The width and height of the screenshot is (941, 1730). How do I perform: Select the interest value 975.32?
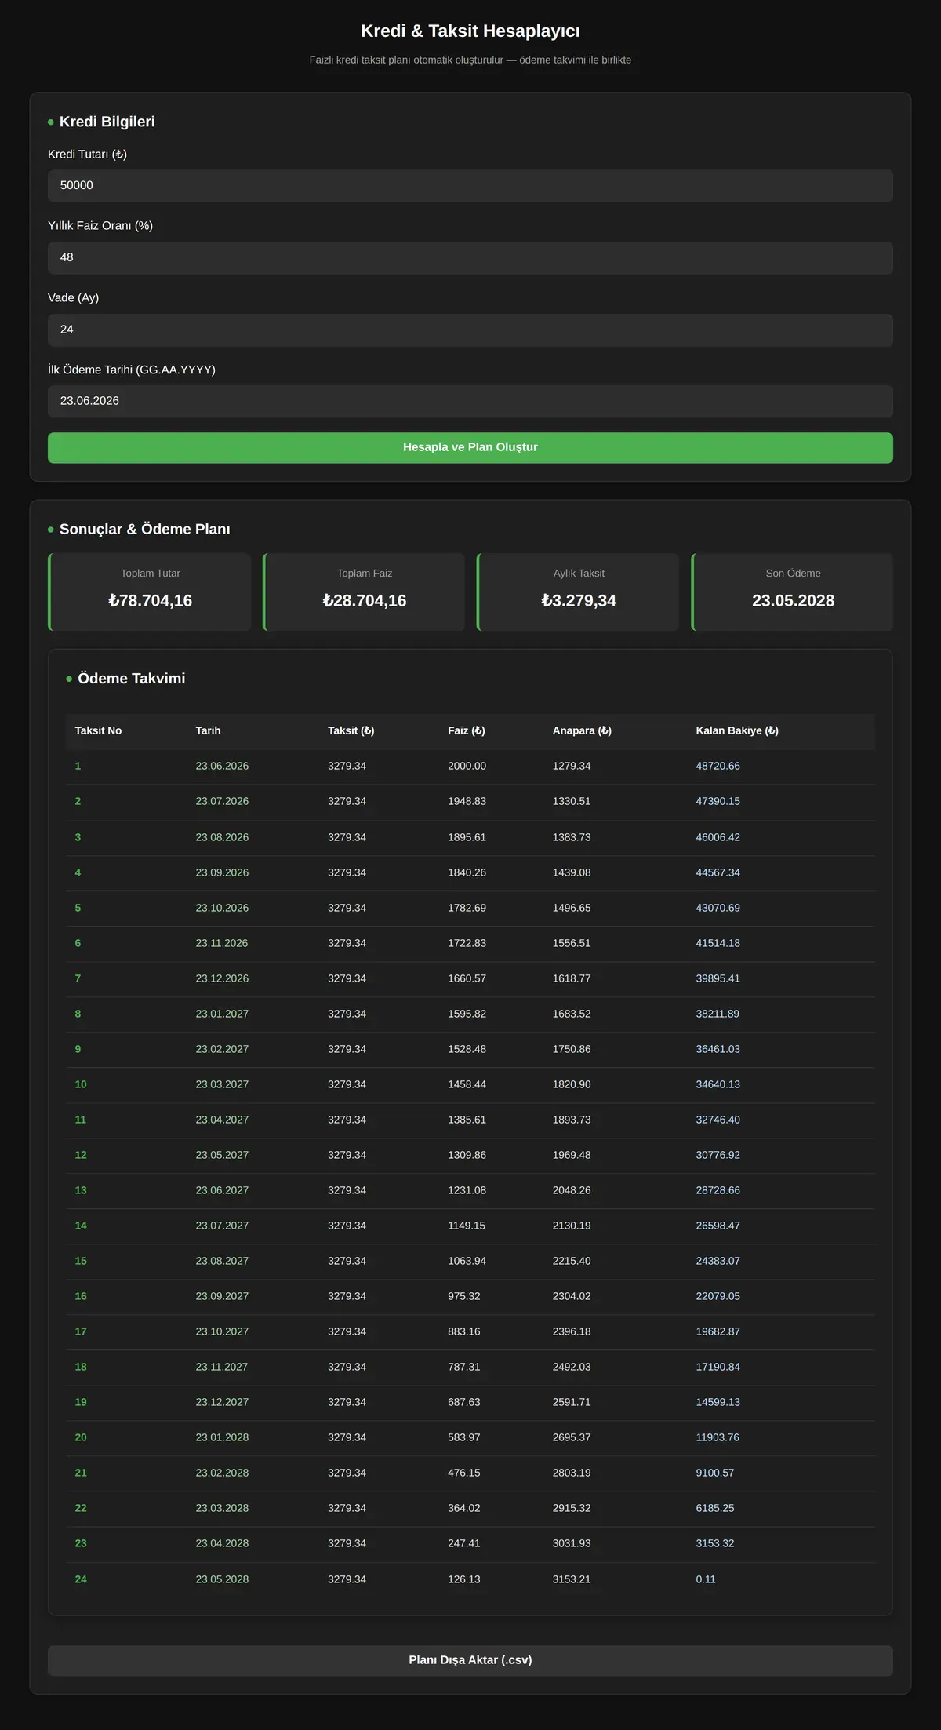[463, 1296]
